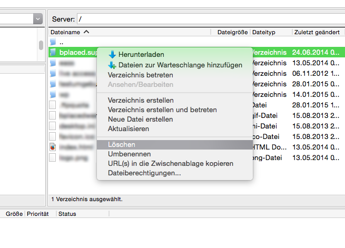
Task: Click the folder icon dated 14.01.2015
Action: coord(53,94)
